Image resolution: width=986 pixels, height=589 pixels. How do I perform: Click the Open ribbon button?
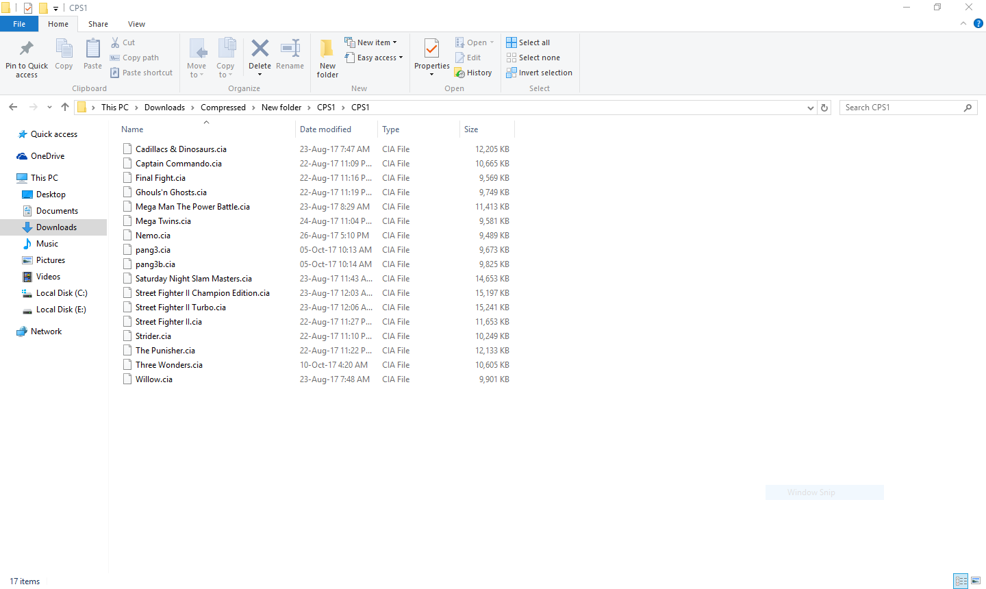tap(475, 42)
